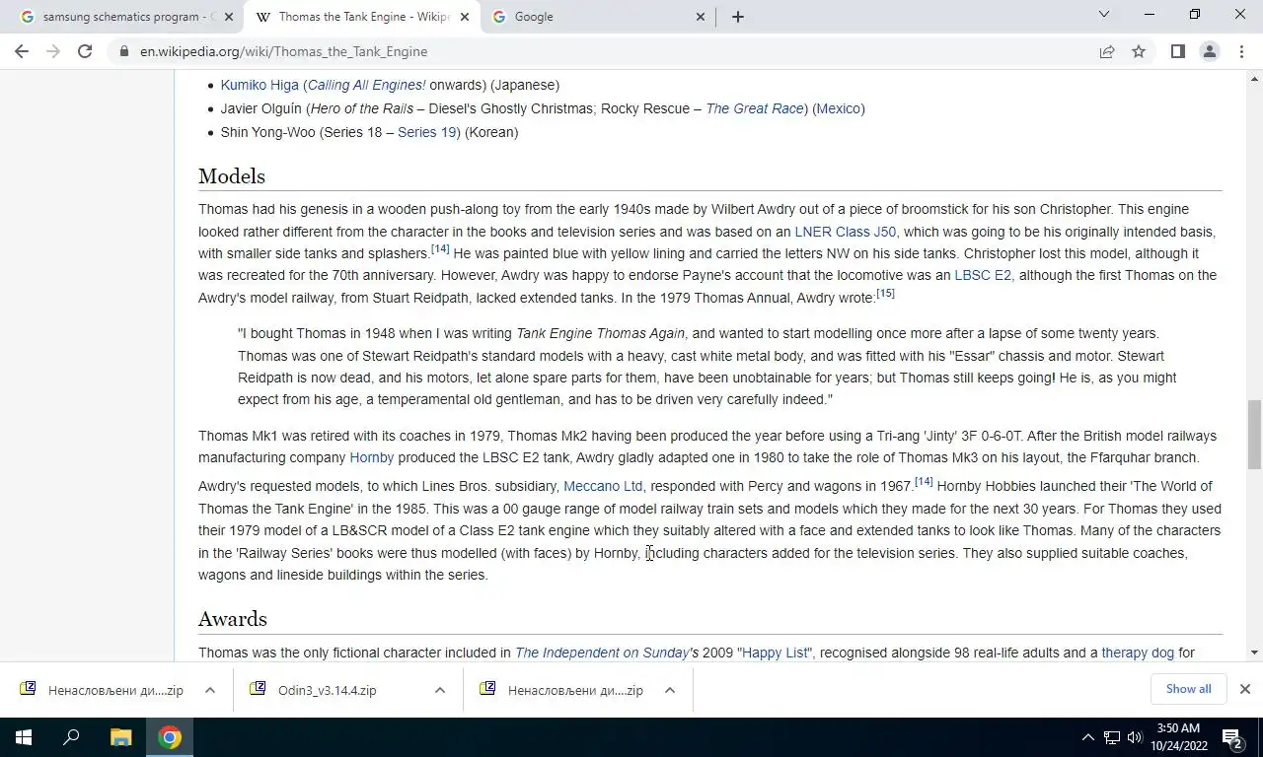The image size is (1263, 757).
Task: Click the page vertical scrollbar thumb
Action: (1255, 435)
